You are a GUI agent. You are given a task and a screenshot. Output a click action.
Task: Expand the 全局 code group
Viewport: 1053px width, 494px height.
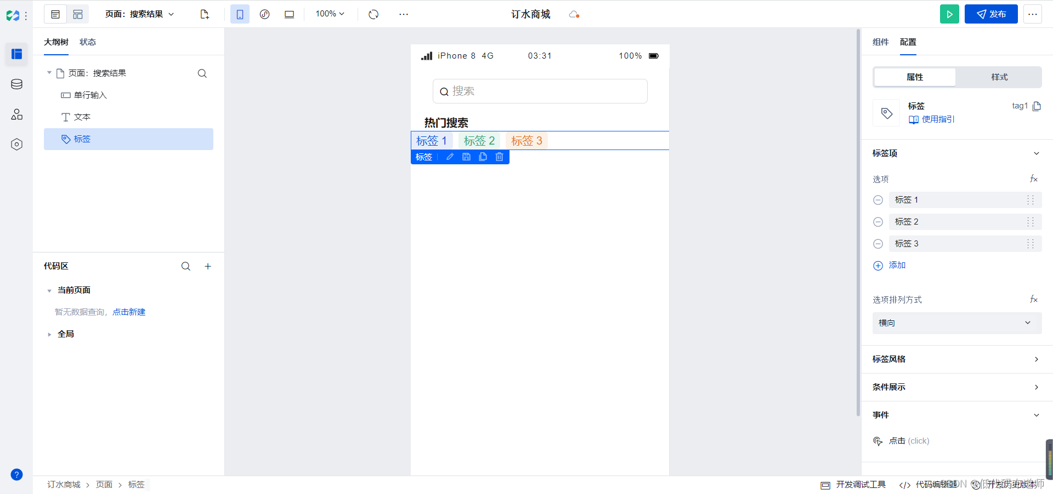(49, 335)
